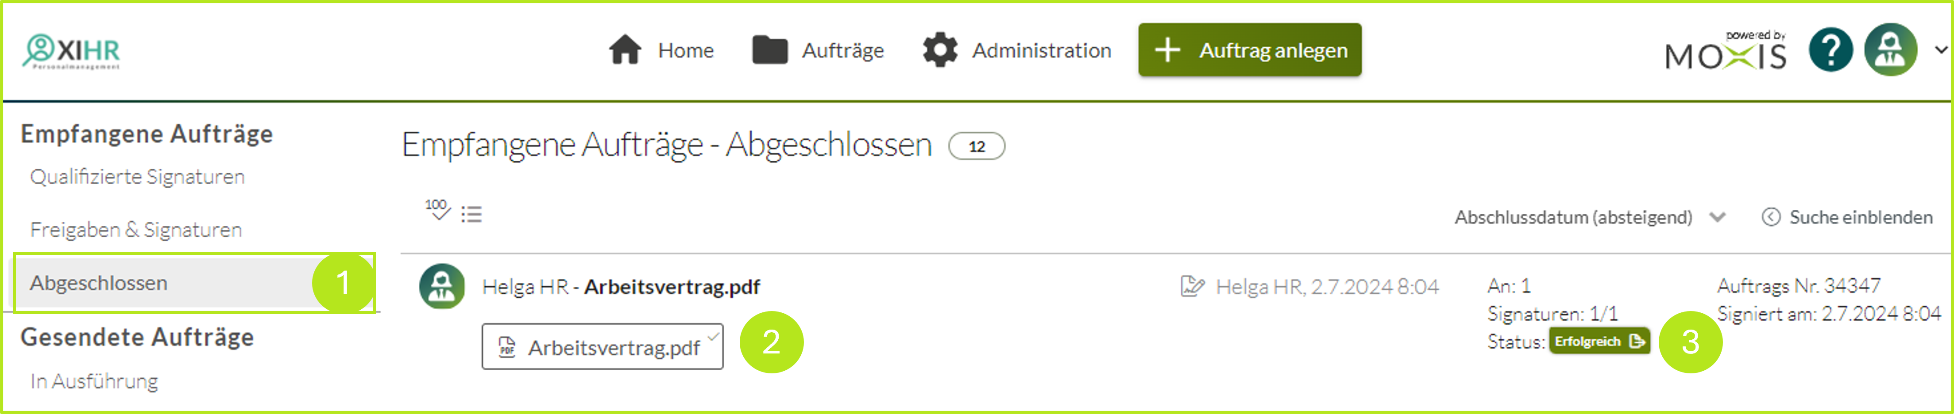Viewport: 1954px width, 414px height.
Task: Open the Home navigation icon
Action: [624, 50]
